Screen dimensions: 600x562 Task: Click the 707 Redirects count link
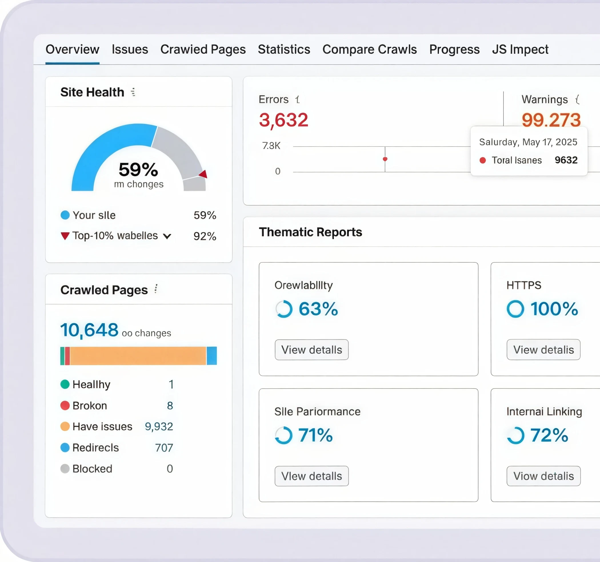(164, 448)
